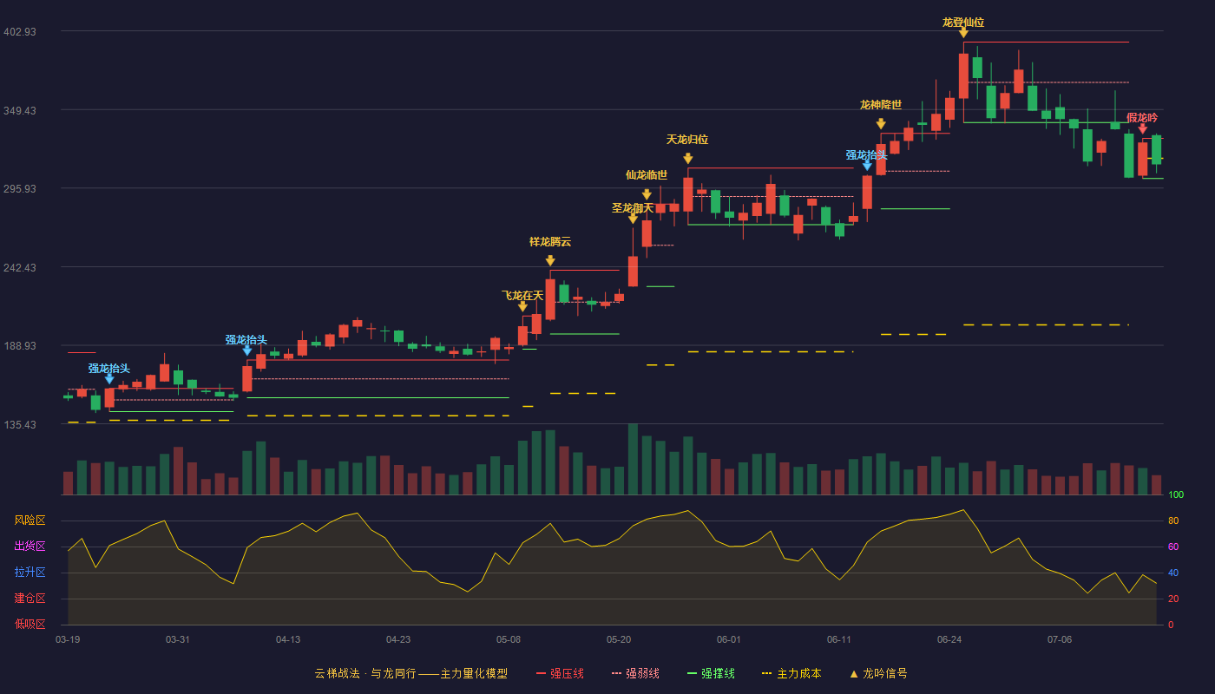Click the 出货区 zone label
1215x694 pixels.
tap(30, 547)
